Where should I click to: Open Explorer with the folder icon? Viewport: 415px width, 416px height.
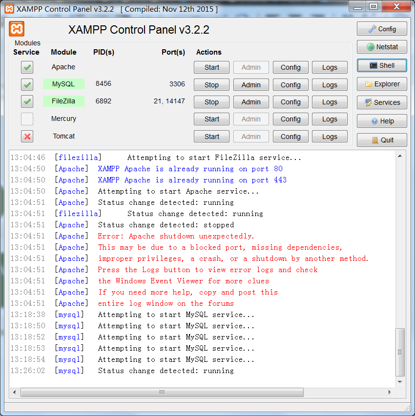(x=382, y=84)
